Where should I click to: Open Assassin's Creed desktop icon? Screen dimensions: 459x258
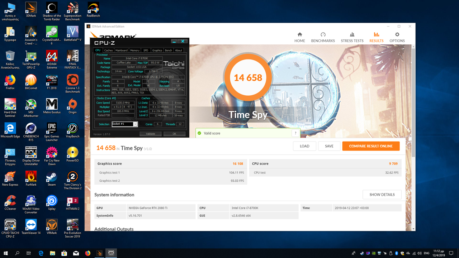(x=31, y=35)
